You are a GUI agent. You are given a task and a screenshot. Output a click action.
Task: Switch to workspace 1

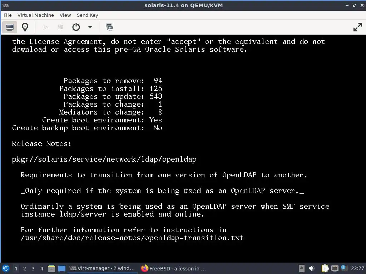click(16, 269)
